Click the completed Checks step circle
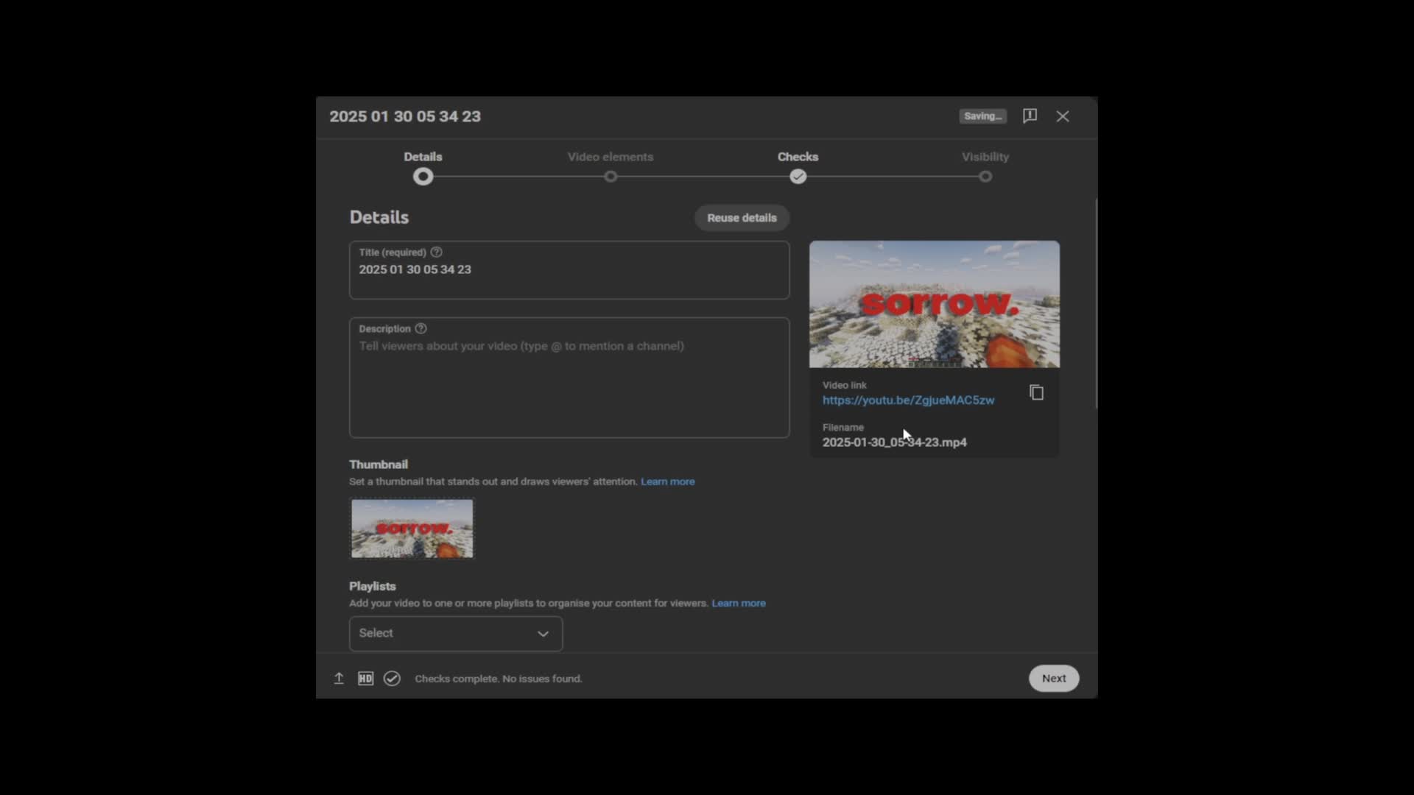 pos(798,177)
